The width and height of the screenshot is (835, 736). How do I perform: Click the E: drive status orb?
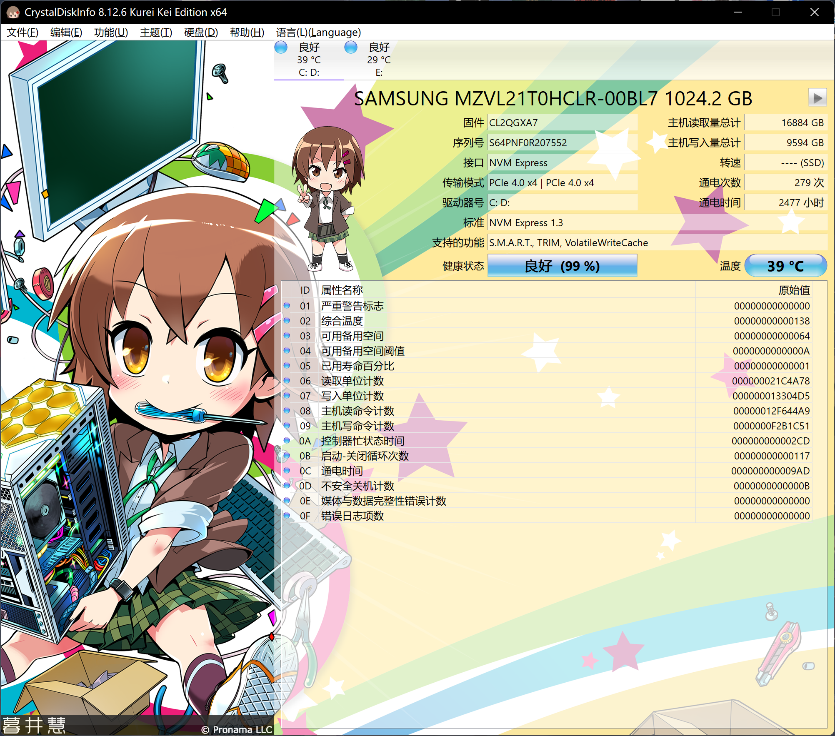pyautogui.click(x=351, y=47)
